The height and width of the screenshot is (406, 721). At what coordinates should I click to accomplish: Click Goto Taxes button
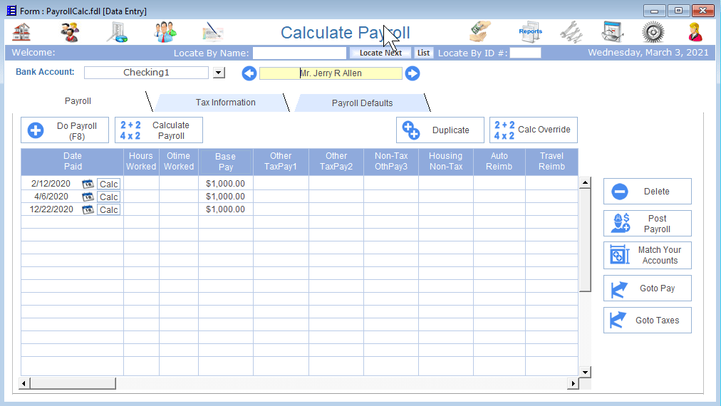tap(648, 321)
